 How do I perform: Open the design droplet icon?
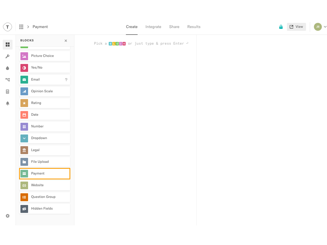pos(8,68)
